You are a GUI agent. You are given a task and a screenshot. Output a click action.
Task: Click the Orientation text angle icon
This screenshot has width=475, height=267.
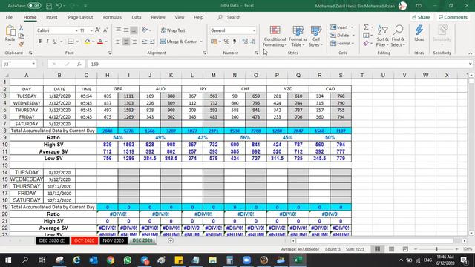[x=145, y=30]
